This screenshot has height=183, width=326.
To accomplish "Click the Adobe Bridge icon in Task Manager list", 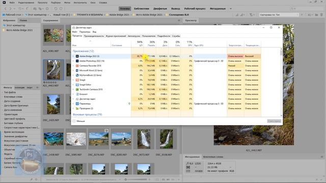I will click(x=77, y=56).
